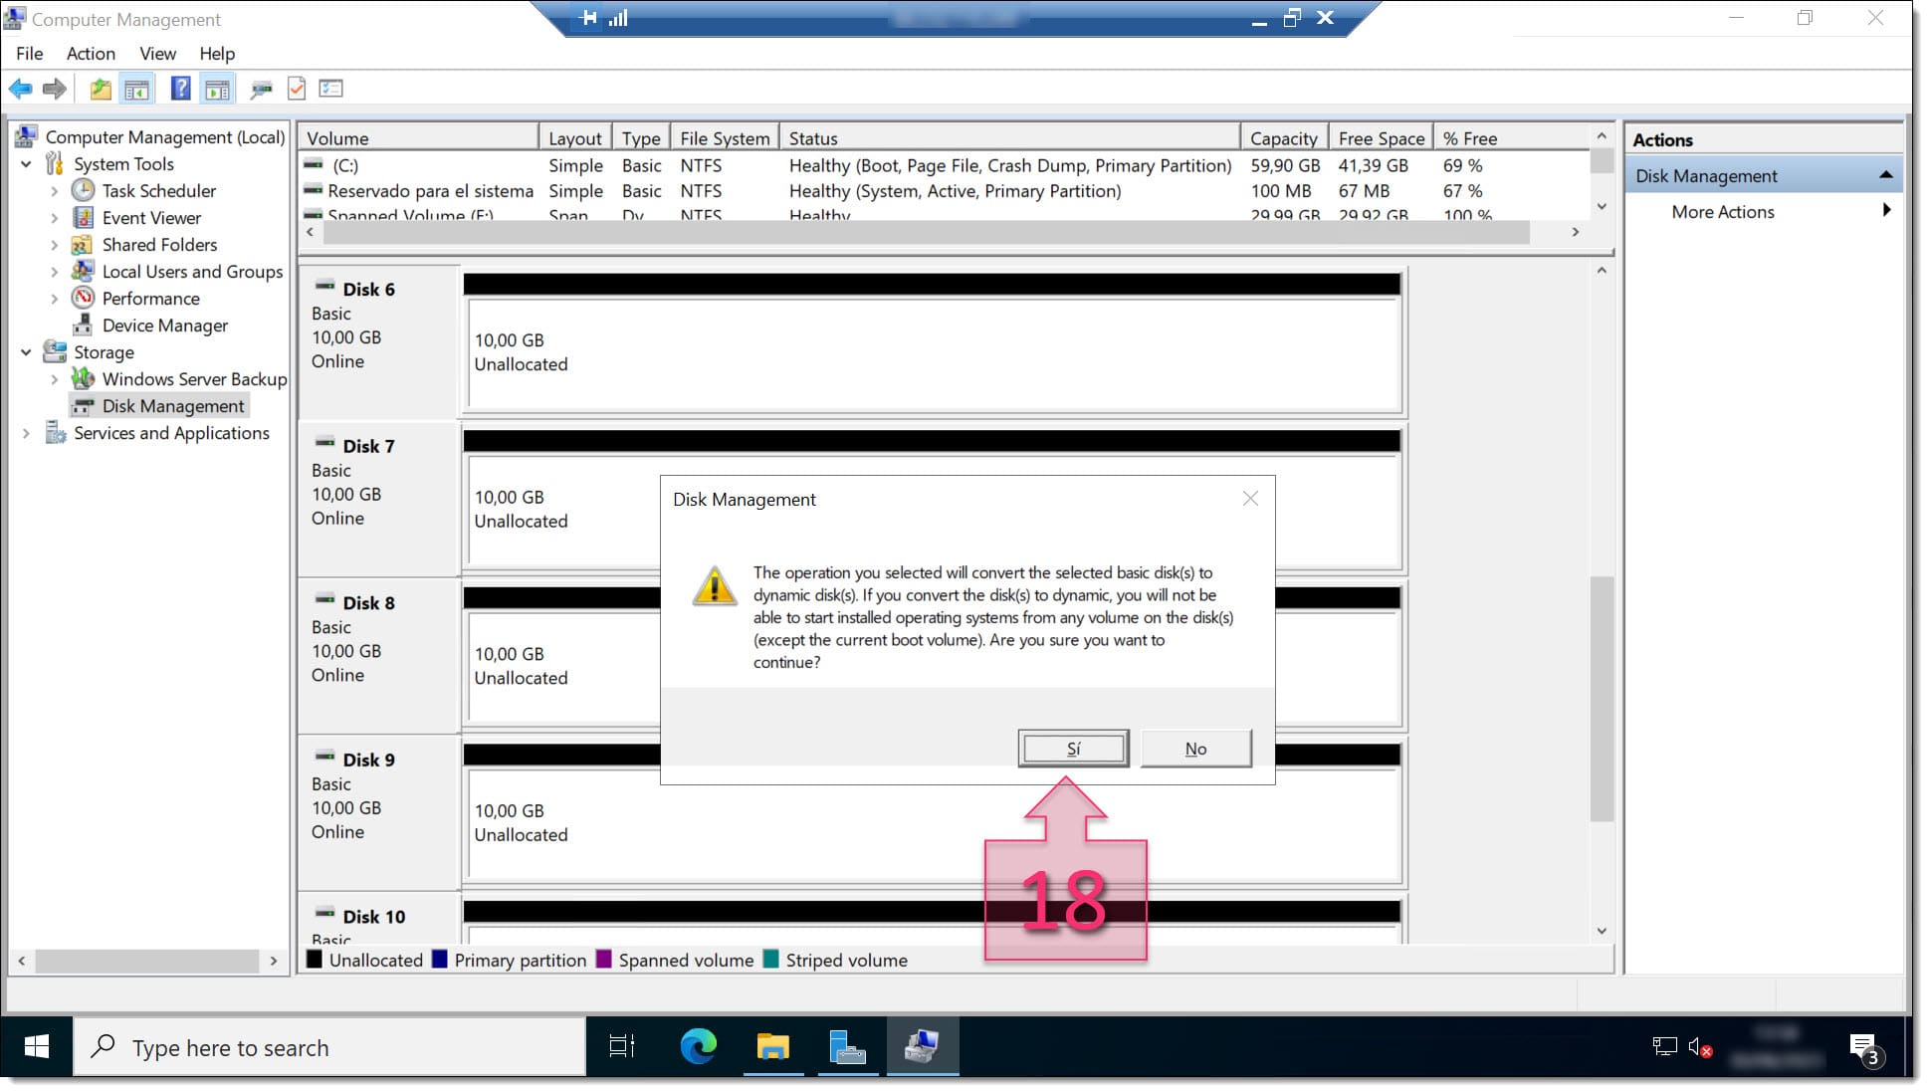
Task: Select Task Scheduler in the tree
Action: pos(158,191)
